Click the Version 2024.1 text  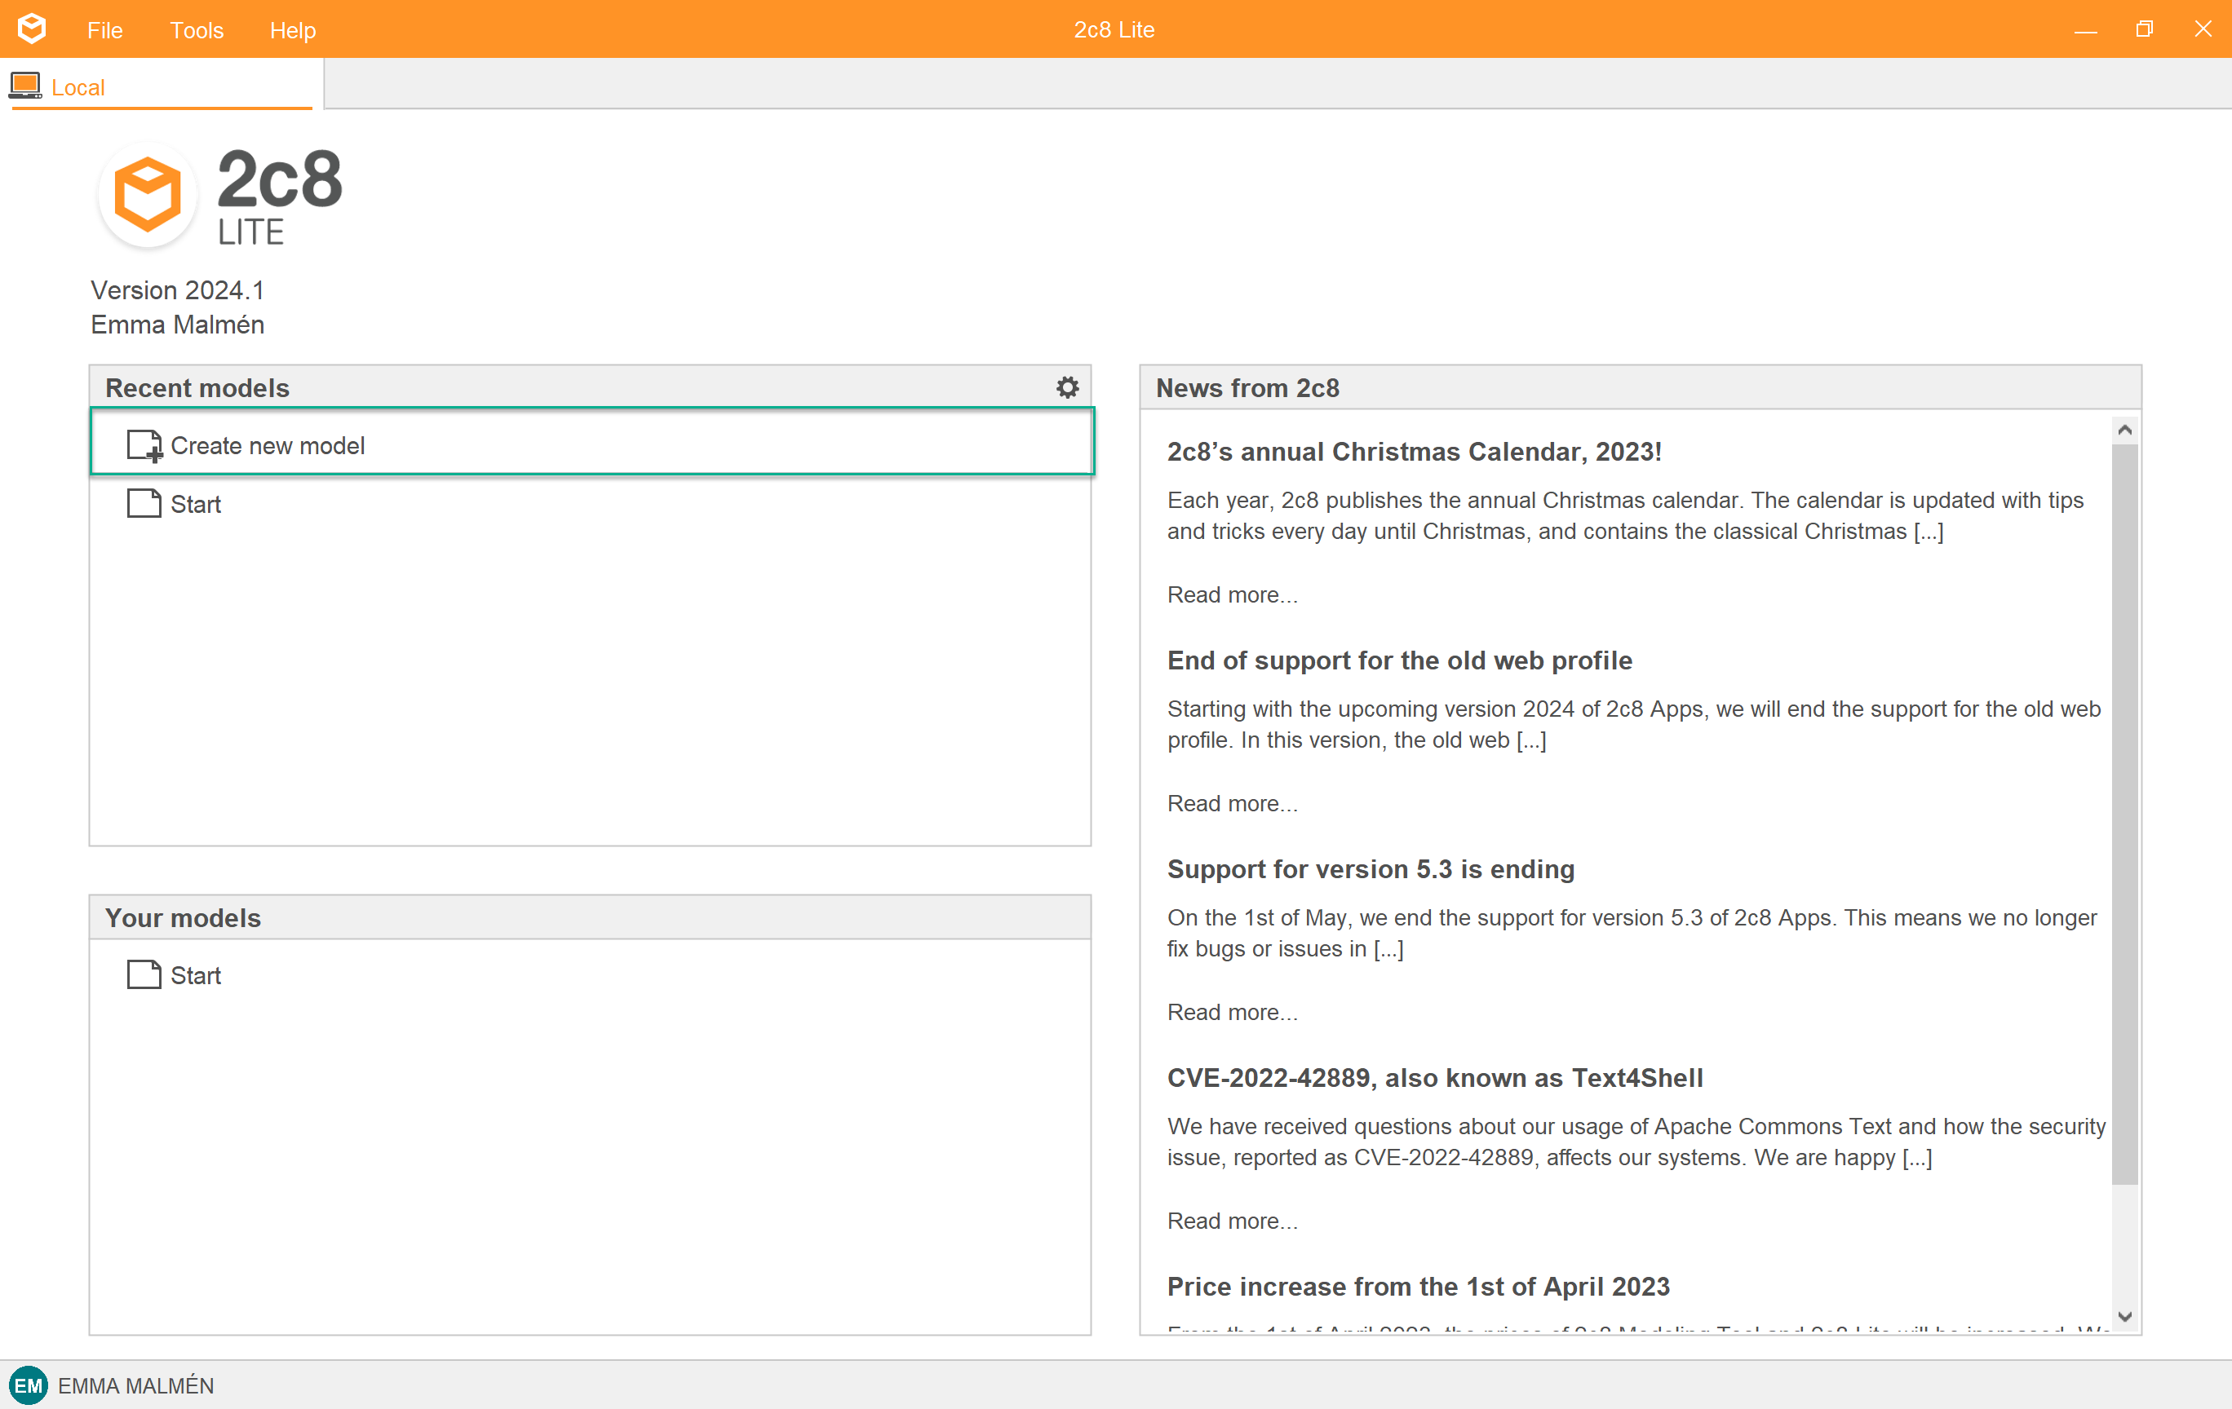[x=177, y=290]
